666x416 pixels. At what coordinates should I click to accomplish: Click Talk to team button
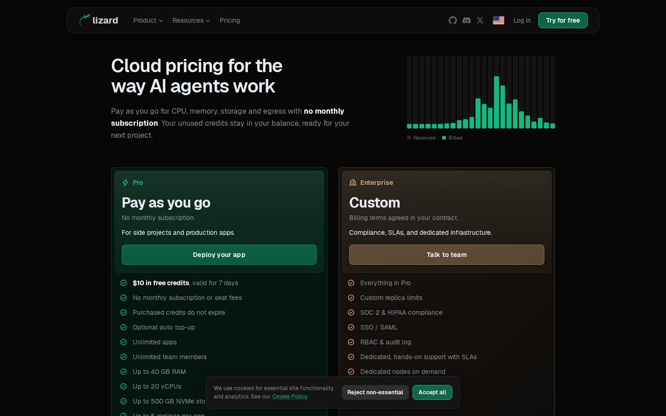pyautogui.click(x=447, y=255)
